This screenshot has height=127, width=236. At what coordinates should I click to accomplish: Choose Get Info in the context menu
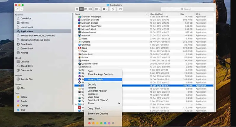pyautogui.click(x=103, y=85)
